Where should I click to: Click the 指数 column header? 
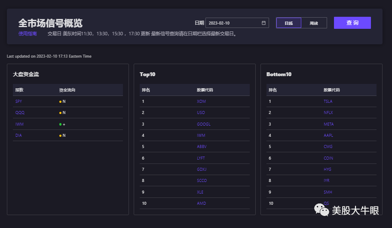pos(19,90)
